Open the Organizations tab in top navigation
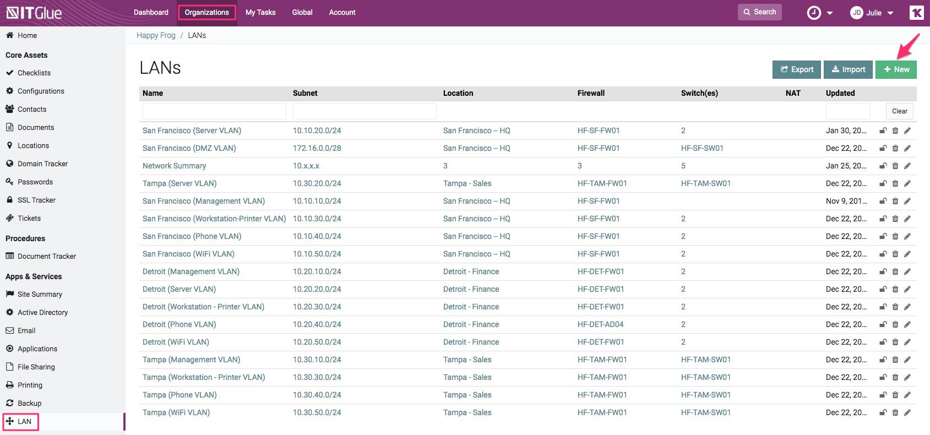This screenshot has width=930, height=435. pos(206,12)
